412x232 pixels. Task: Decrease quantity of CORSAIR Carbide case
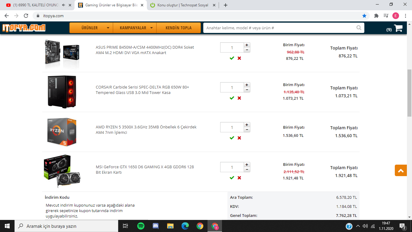tap(247, 90)
